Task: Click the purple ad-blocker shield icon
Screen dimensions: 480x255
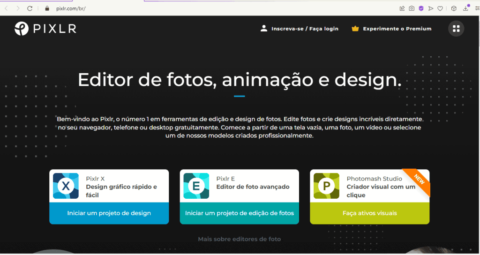Action: click(421, 8)
